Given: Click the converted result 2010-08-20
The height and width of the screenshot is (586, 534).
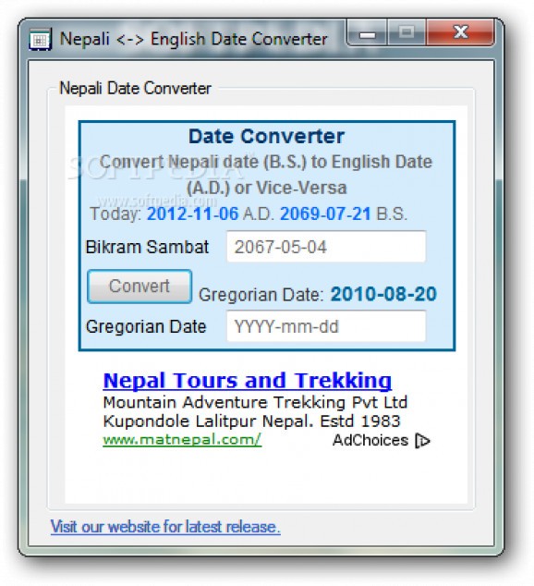Looking at the screenshot, I should point(383,294).
